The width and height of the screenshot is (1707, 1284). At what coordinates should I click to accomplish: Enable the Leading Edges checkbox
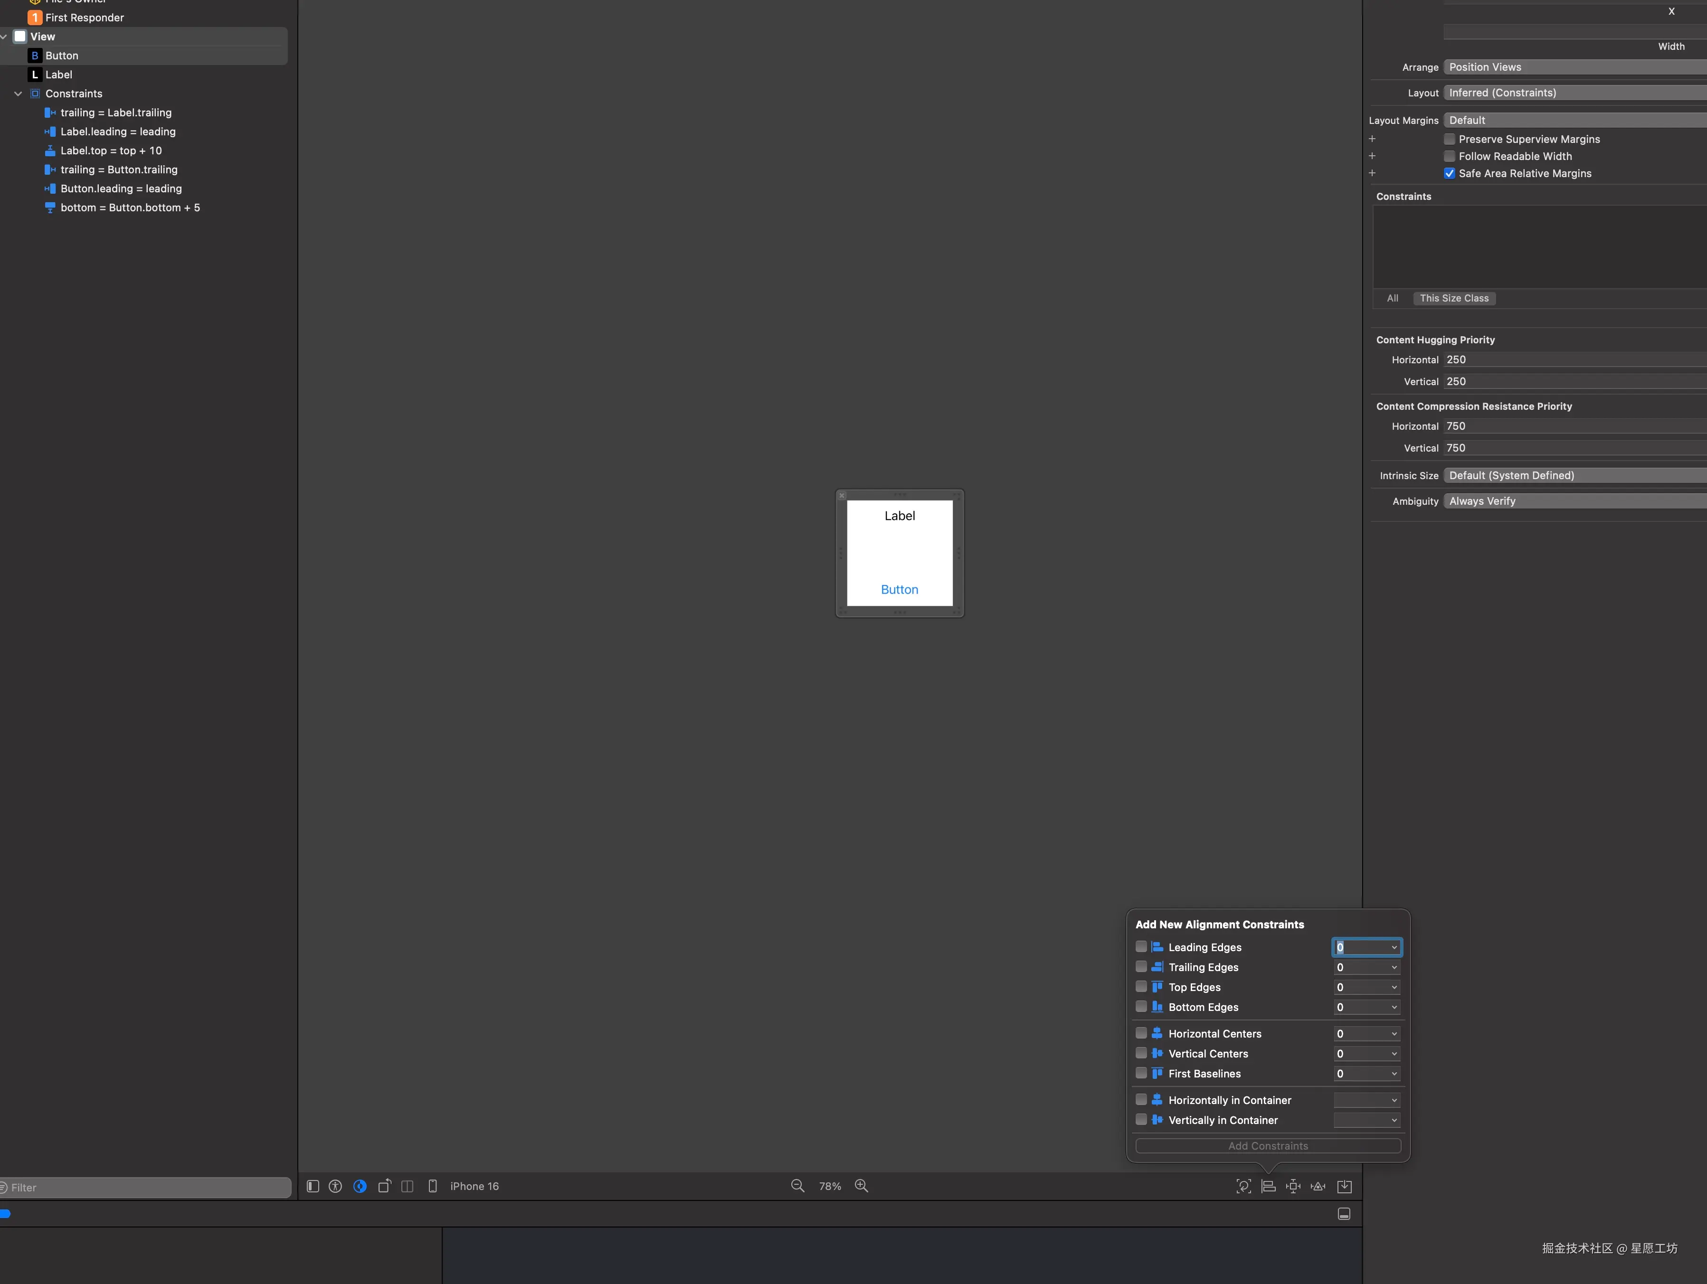point(1140,947)
